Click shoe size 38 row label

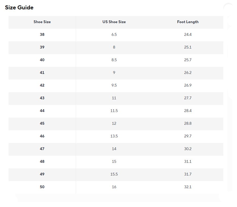pyautogui.click(x=42, y=35)
